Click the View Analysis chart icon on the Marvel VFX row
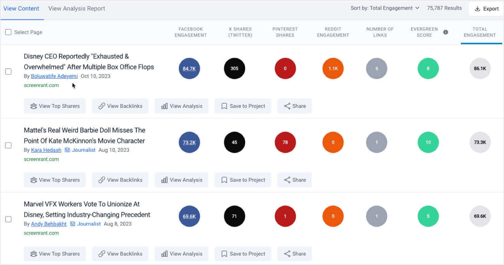 click(164, 253)
